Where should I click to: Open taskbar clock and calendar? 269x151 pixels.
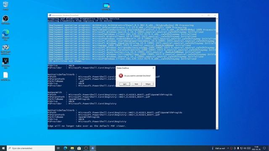[x=257, y=148]
